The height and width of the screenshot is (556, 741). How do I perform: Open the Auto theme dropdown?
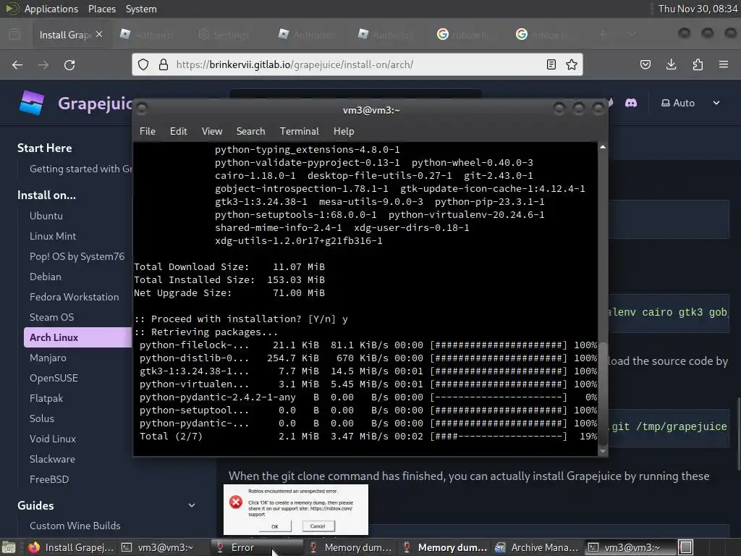coord(690,103)
